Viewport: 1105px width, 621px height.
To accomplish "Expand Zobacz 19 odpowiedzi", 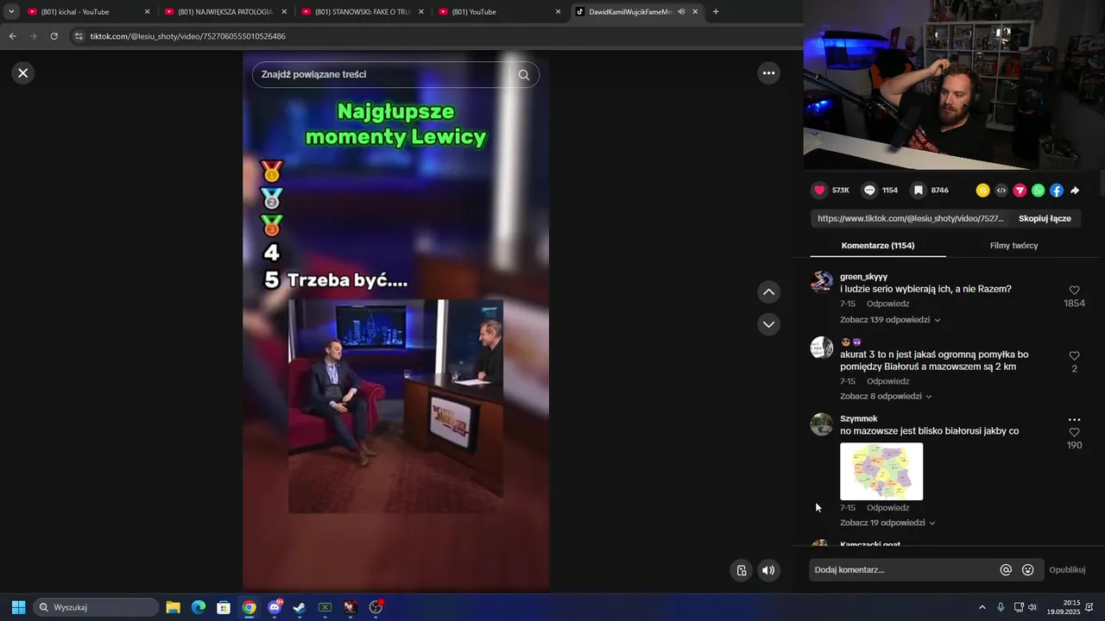I will point(887,524).
